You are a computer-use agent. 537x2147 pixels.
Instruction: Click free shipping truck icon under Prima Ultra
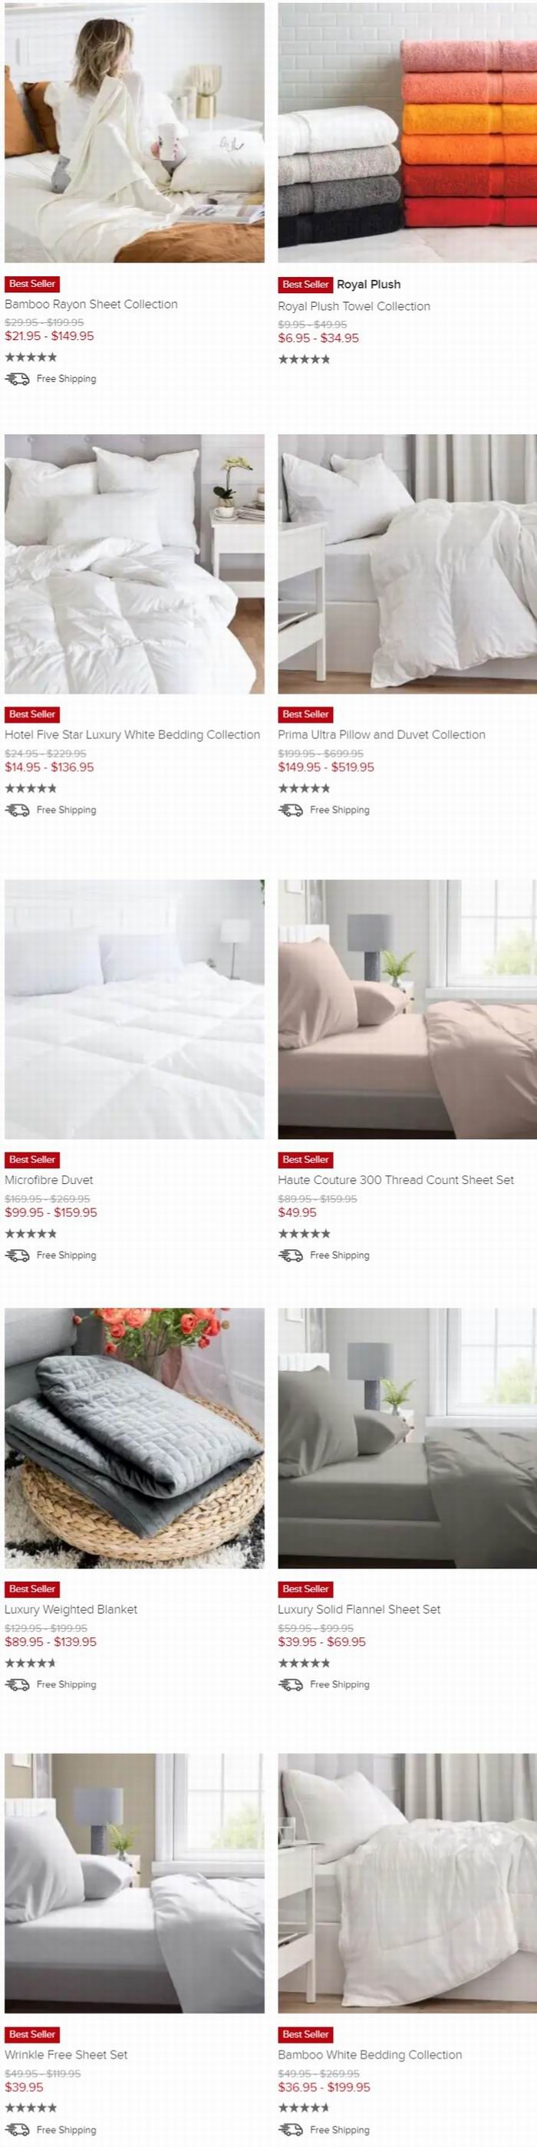tap(291, 810)
